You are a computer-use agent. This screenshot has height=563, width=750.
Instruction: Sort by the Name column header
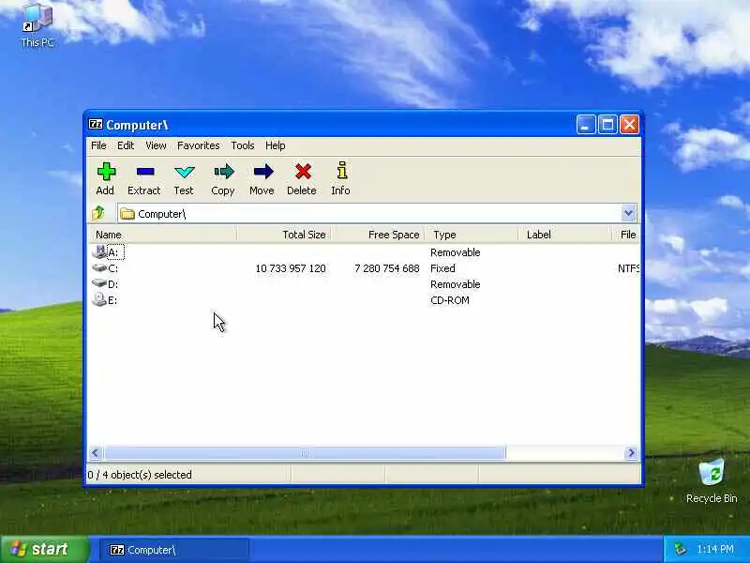(162, 235)
